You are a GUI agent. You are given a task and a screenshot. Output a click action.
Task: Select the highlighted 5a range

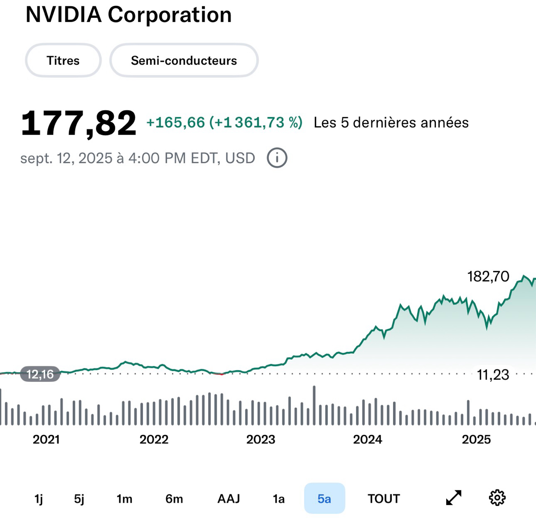pyautogui.click(x=324, y=499)
